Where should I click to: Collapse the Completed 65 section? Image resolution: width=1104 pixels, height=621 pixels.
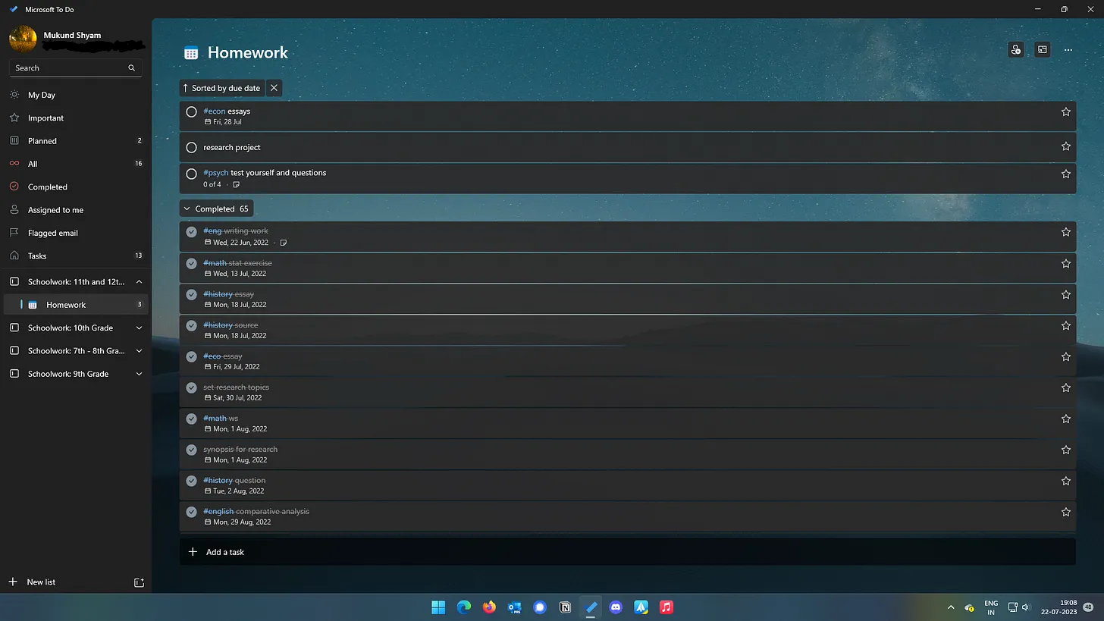[x=187, y=209]
